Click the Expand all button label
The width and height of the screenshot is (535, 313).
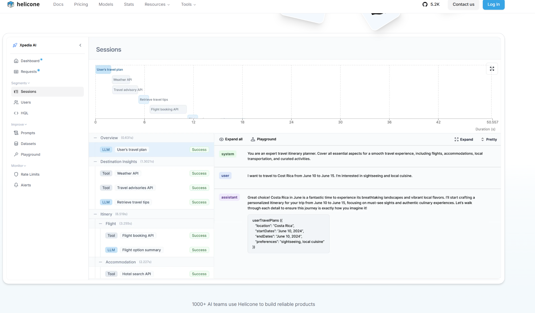coord(234,139)
